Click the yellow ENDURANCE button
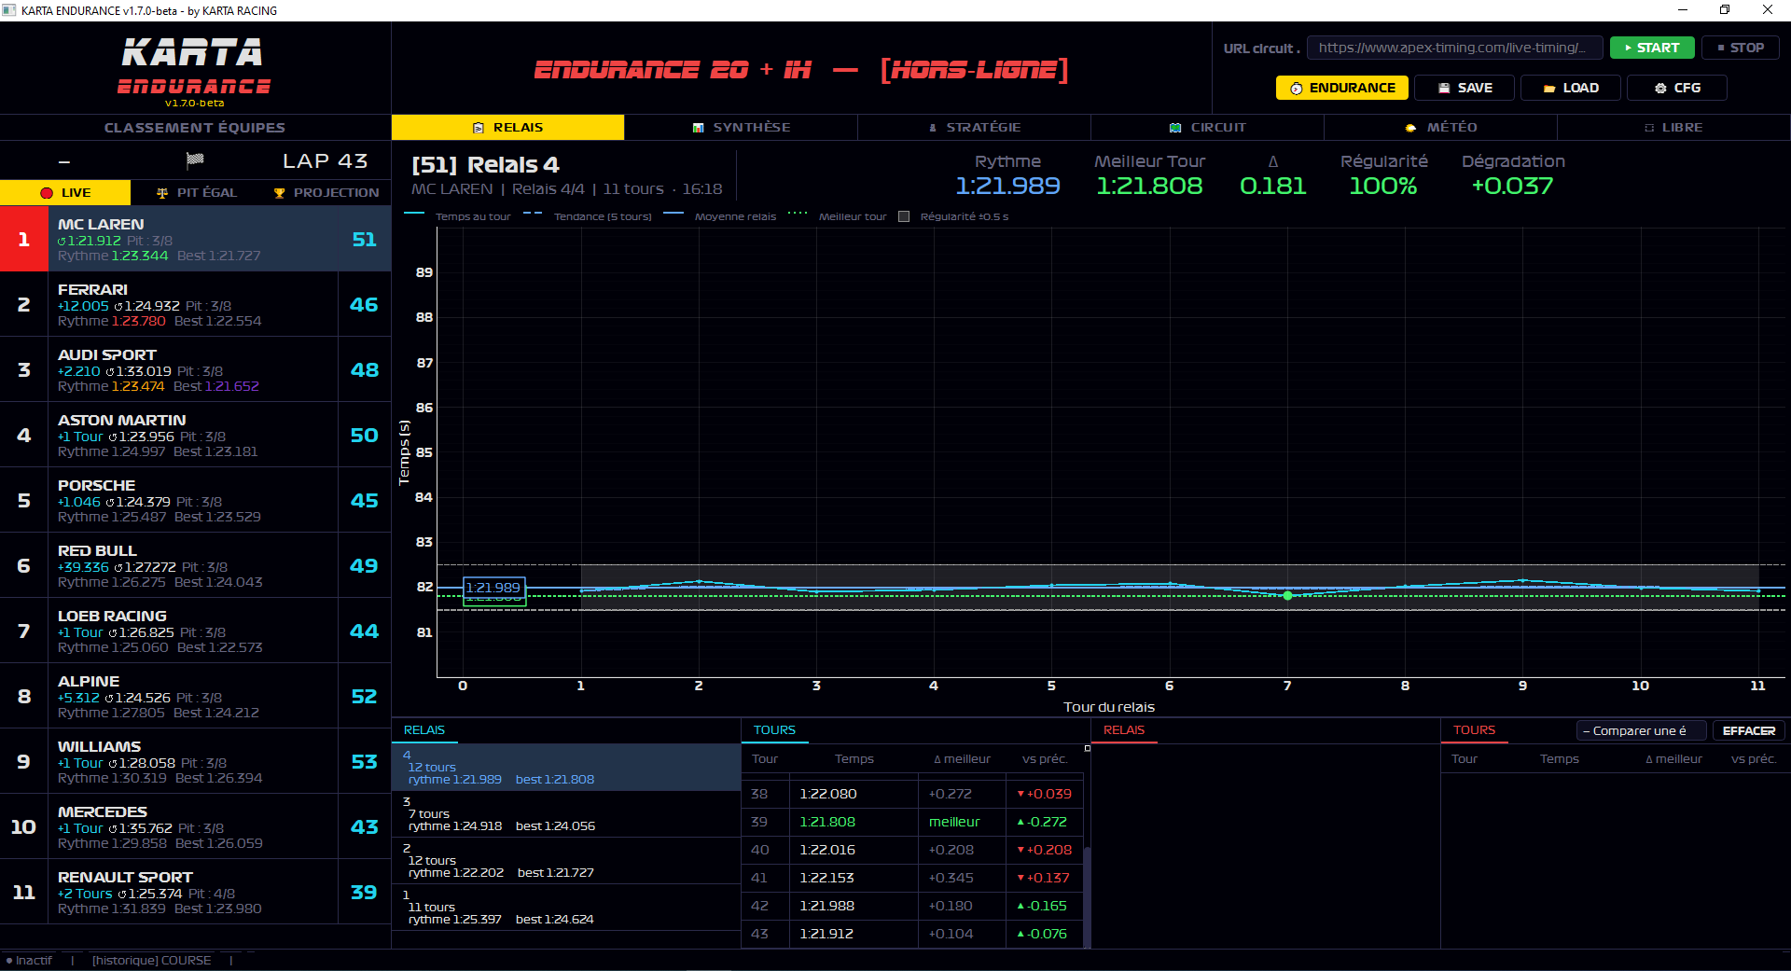Viewport: 1791px width, 971px height. tap(1342, 88)
